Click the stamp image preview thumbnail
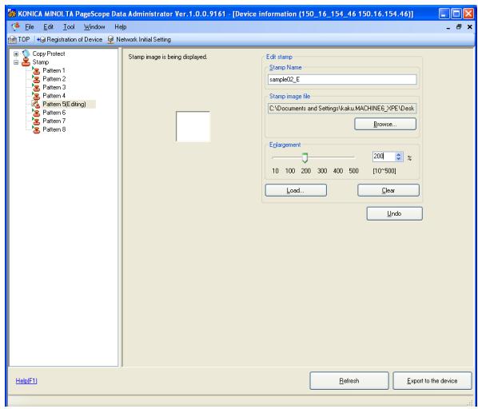The image size is (478, 409). (193, 127)
